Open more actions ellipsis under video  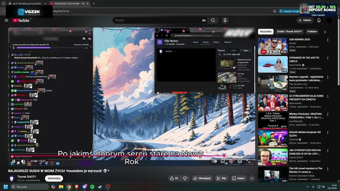click(252, 179)
